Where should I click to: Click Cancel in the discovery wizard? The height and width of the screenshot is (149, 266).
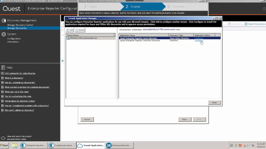coord(87,119)
